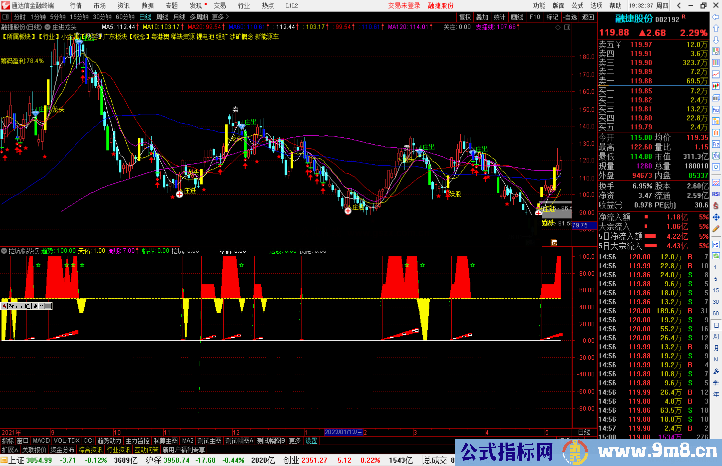Select the MACD indicator tab

(x=41, y=441)
